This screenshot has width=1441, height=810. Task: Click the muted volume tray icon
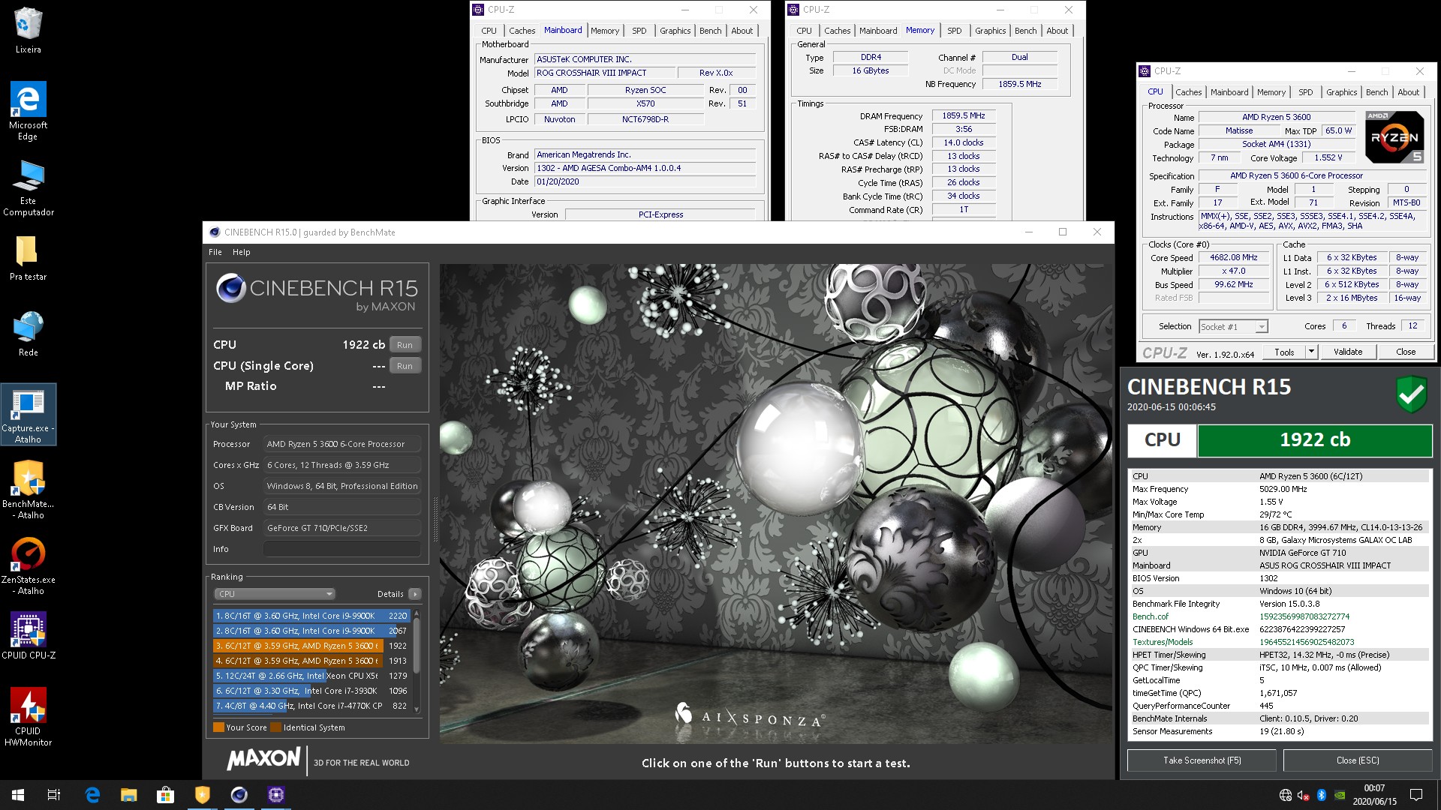coord(1304,795)
